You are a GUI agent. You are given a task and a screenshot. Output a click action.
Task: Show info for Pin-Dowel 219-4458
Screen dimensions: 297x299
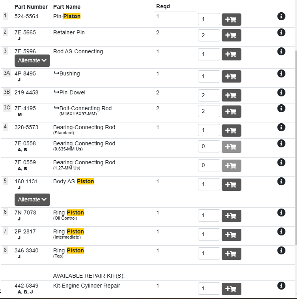tap(281, 92)
